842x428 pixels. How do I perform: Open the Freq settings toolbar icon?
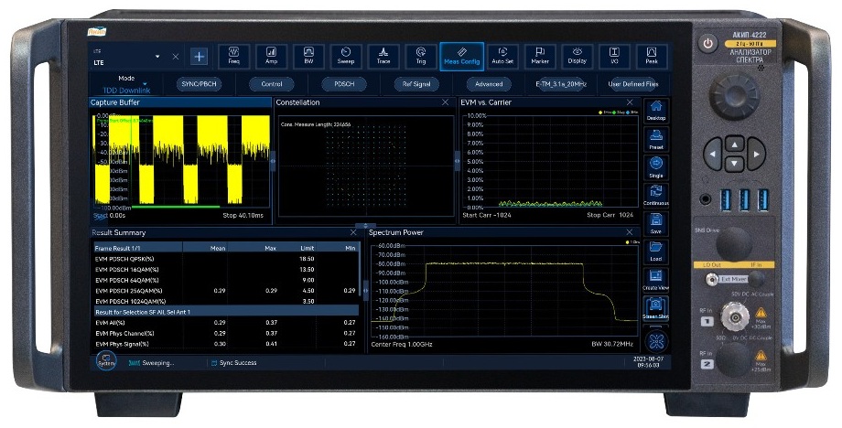233,56
